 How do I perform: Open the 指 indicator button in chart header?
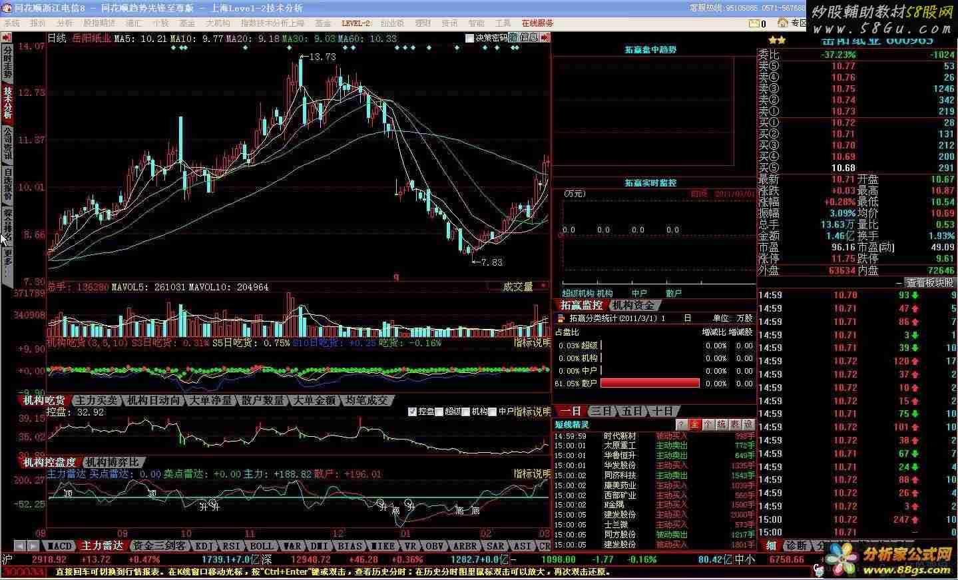[513, 38]
